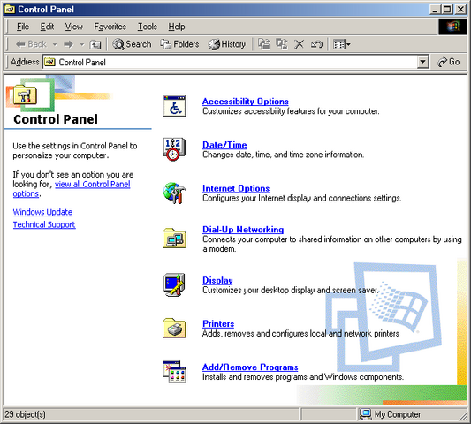Open the Windows Update link
Image resolution: width=471 pixels, height=424 pixels.
pos(42,212)
